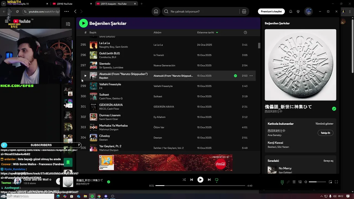The width and height of the screenshot is (354, 199).
Task: Open File Explorer from taskbar
Action: pyautogui.click(x=85, y=196)
